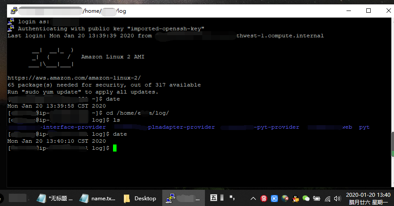Click the 'imported-openssh-key' authentication line
The width and height of the screenshot is (394, 206).
[x=111, y=29]
